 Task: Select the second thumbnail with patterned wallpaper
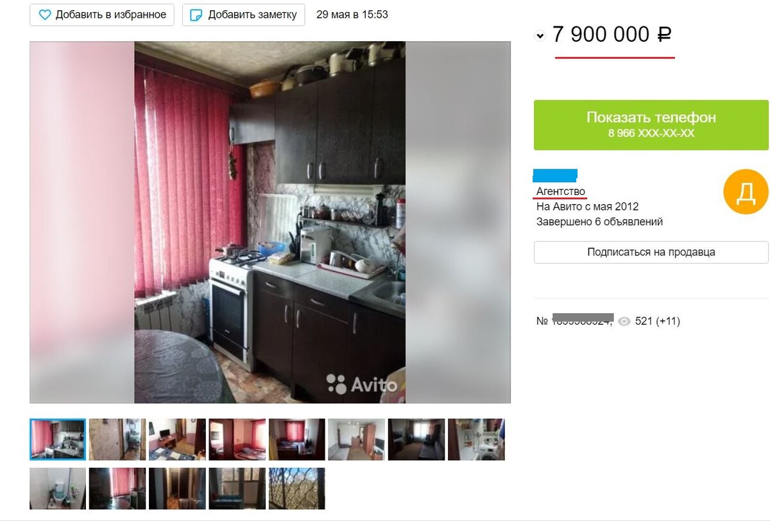coord(117,440)
